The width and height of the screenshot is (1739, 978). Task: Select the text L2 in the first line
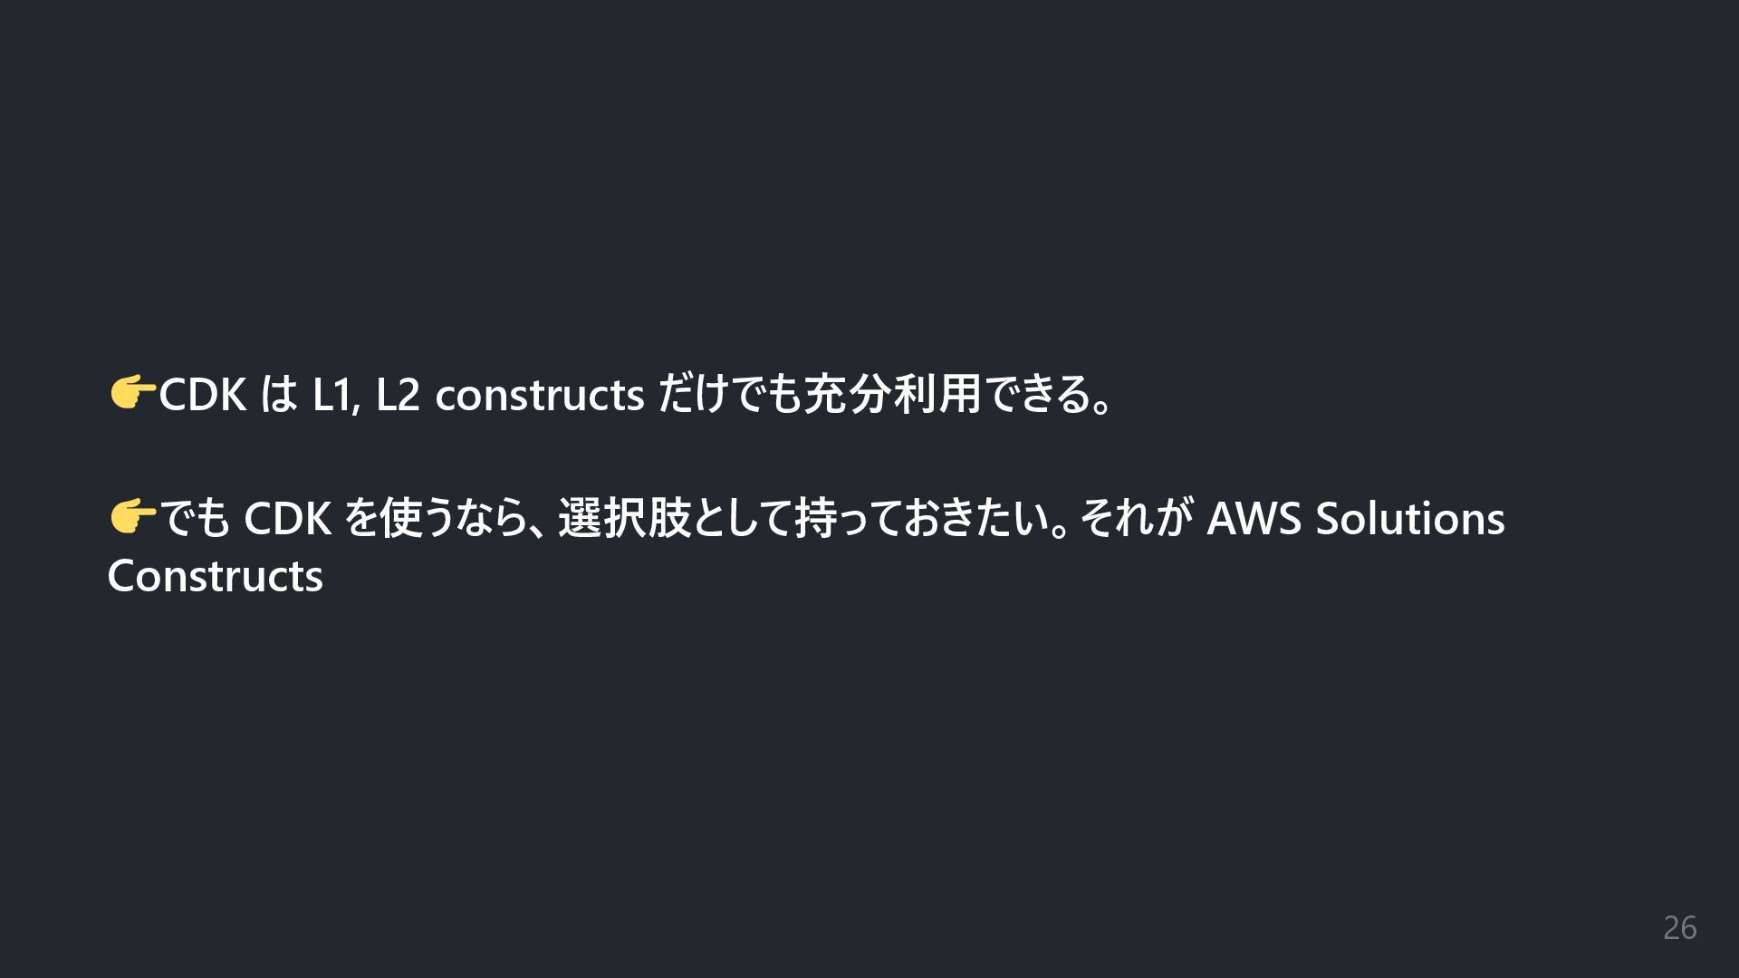(398, 395)
